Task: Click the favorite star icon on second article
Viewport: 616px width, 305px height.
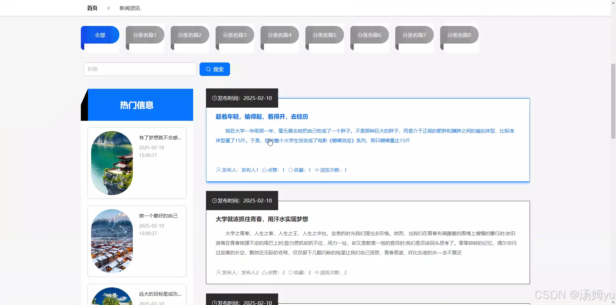Action: pyautogui.click(x=291, y=272)
